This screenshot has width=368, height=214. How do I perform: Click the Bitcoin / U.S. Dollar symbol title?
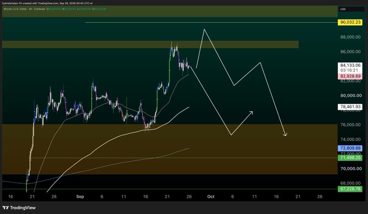tap(15, 9)
